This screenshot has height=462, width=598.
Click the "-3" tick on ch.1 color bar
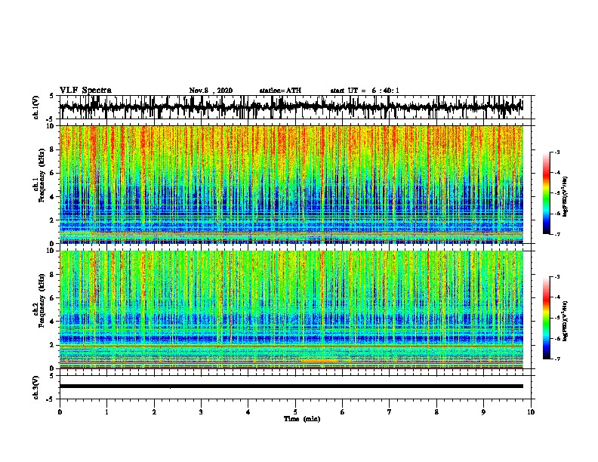(556, 152)
